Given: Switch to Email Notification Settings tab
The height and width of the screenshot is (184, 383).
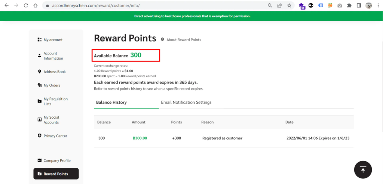Looking at the screenshot, I should pyautogui.click(x=186, y=102).
